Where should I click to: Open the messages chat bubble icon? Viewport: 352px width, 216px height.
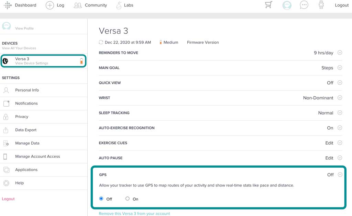(x=304, y=5)
